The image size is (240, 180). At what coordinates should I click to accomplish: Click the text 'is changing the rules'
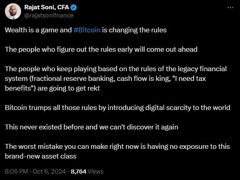[x=134, y=30]
